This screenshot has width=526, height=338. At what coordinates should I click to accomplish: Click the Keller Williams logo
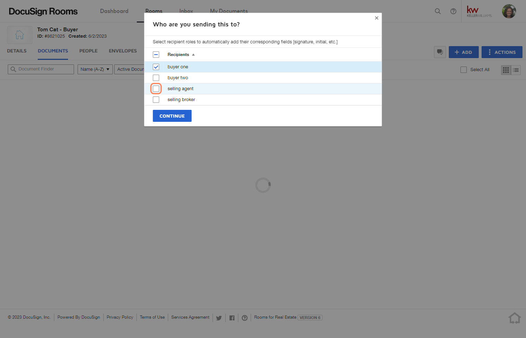pos(479,11)
